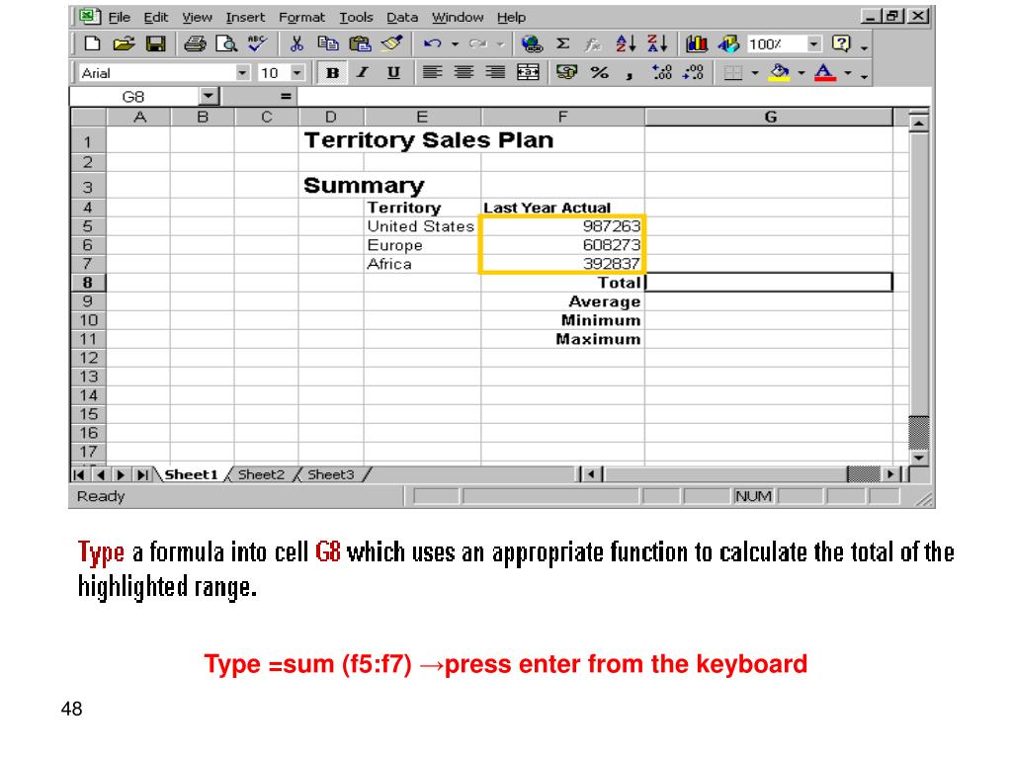Viewport: 1012px width, 759px height.
Task: Click the Edit Formula equals button
Action: (x=286, y=97)
